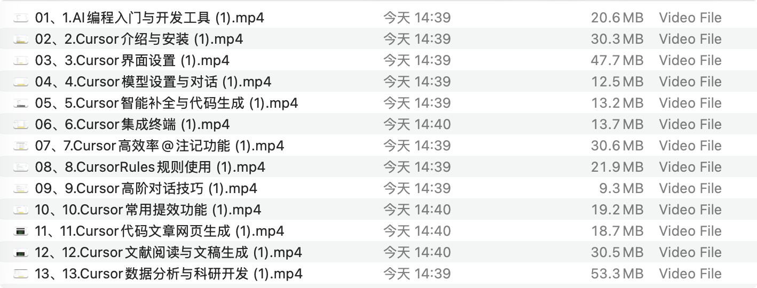Select the 13、13.Cursor数据分析与科研开发 filename
Image resolution: width=757 pixels, height=288 pixels.
169,274
